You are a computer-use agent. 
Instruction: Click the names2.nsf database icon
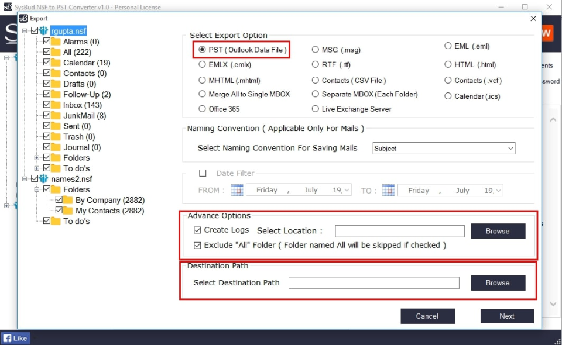pos(44,178)
